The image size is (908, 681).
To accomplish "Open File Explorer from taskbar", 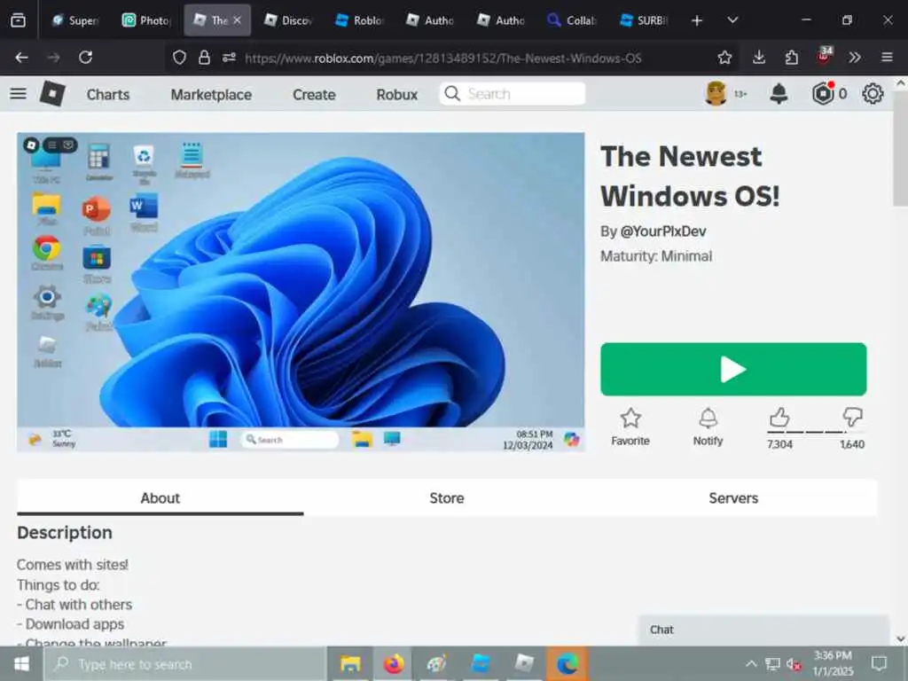I will point(349,663).
